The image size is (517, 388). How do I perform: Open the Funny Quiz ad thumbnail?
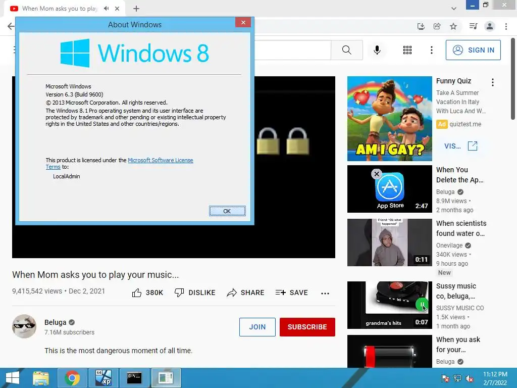coord(389,119)
